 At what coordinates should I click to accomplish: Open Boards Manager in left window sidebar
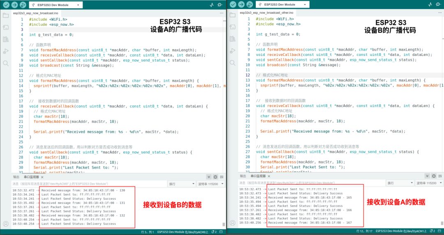[x=6, y=28]
